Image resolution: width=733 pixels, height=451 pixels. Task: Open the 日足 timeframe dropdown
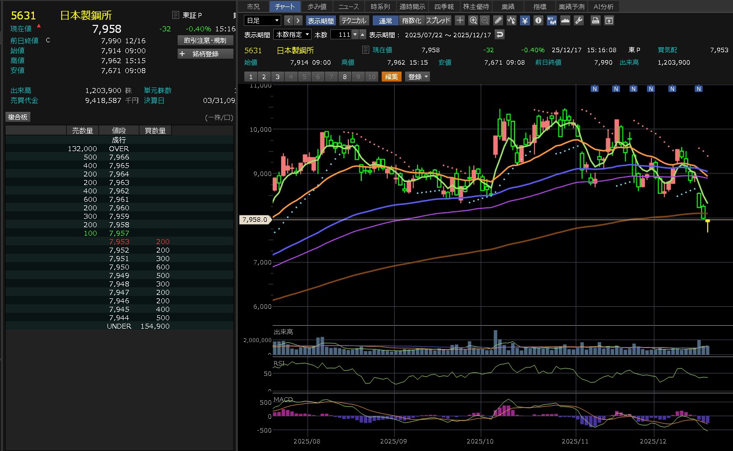[263, 20]
